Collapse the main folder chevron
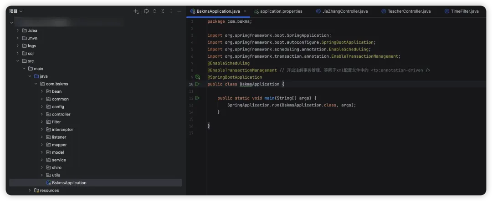Viewport: 492px width, 201px height. pyautogui.click(x=24, y=69)
